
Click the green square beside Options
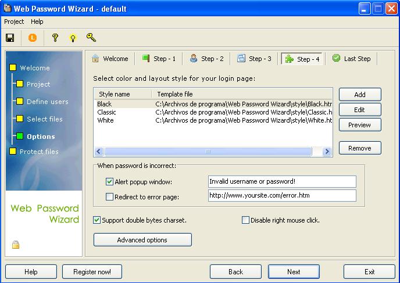[x=20, y=136]
